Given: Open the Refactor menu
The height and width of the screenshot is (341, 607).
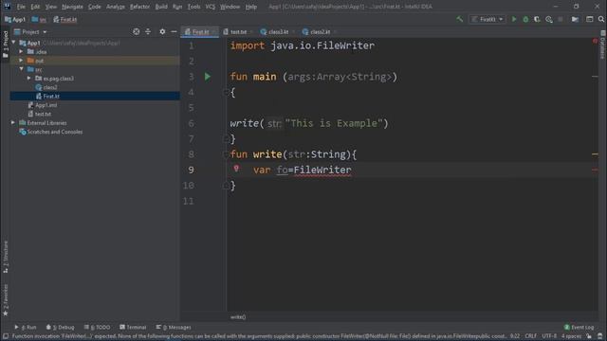Looking at the screenshot, I should (139, 7).
